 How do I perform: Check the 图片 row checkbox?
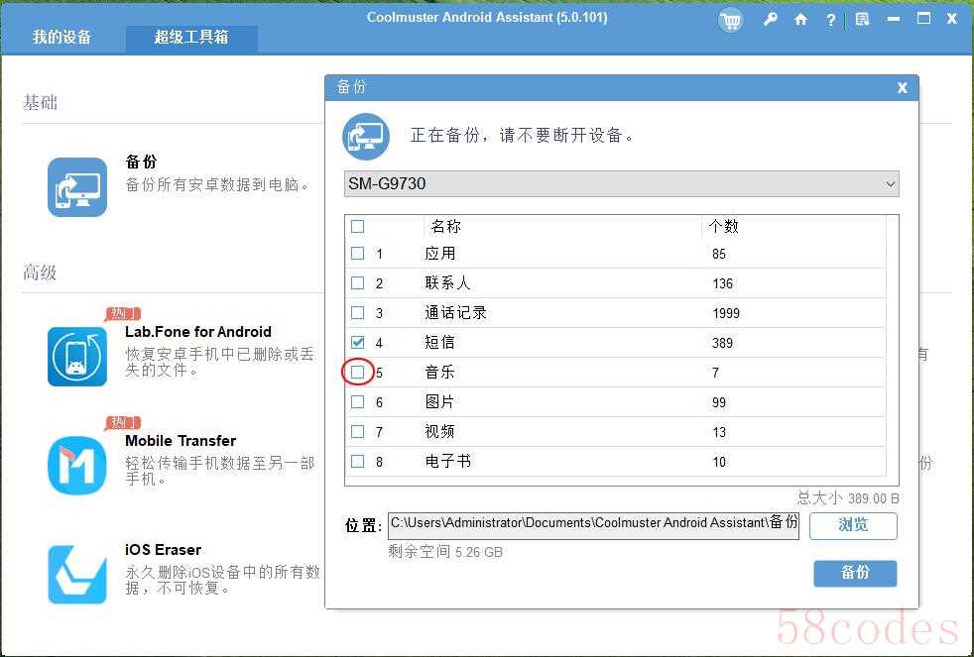[x=358, y=402]
